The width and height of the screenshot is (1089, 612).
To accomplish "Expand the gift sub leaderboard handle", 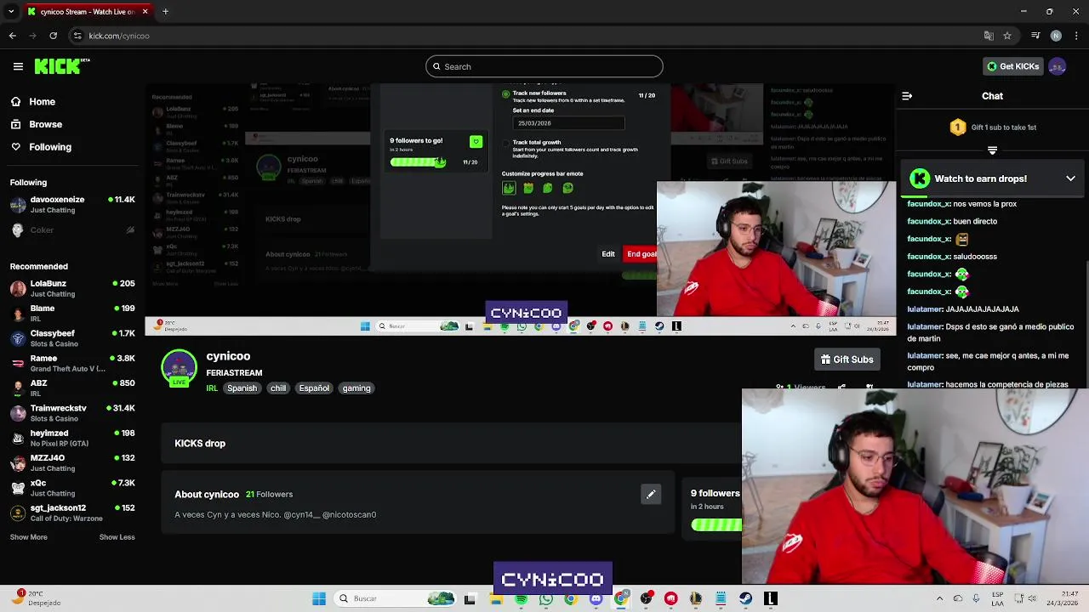I will [992, 150].
